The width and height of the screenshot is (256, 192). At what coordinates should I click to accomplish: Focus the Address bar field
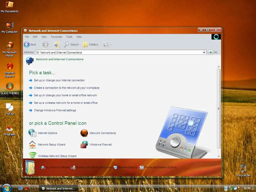pyautogui.click(x=121, y=52)
